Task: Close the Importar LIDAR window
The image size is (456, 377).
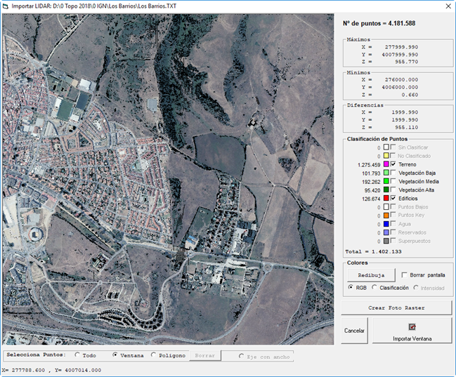Action: [448, 6]
